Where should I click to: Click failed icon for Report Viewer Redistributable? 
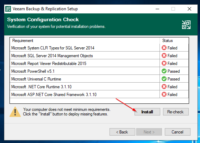(164, 63)
